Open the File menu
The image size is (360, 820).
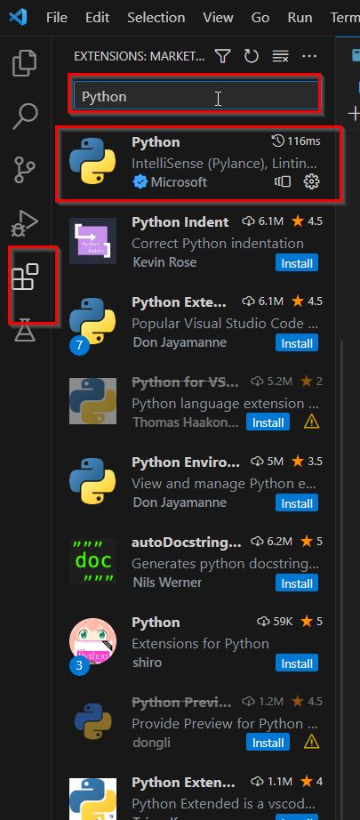click(x=56, y=17)
